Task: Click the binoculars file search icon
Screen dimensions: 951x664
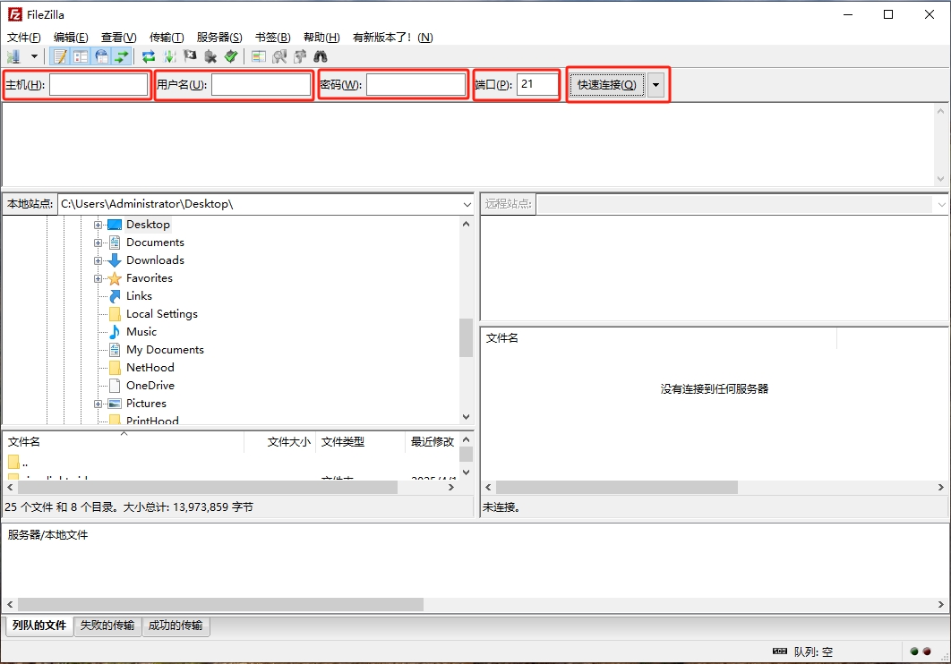Action: (x=321, y=57)
